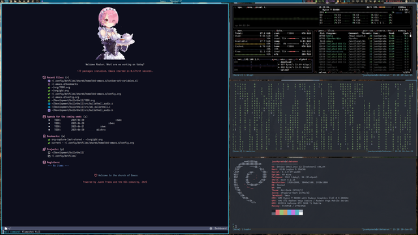Image resolution: width=418 pixels, height=235 pixels.
Task: Open ~/.emacs.d/config.org from Recent Files
Action: point(65,97)
